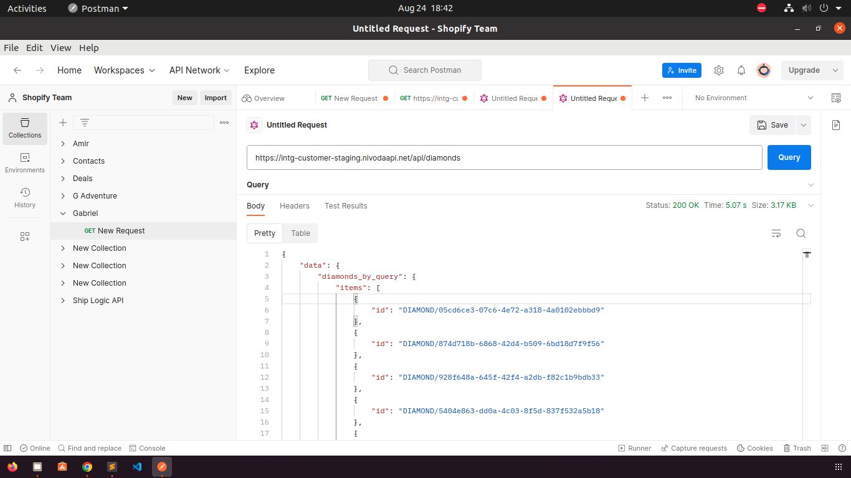Switch to the Headers response tab
The height and width of the screenshot is (478, 851).
[295, 205]
